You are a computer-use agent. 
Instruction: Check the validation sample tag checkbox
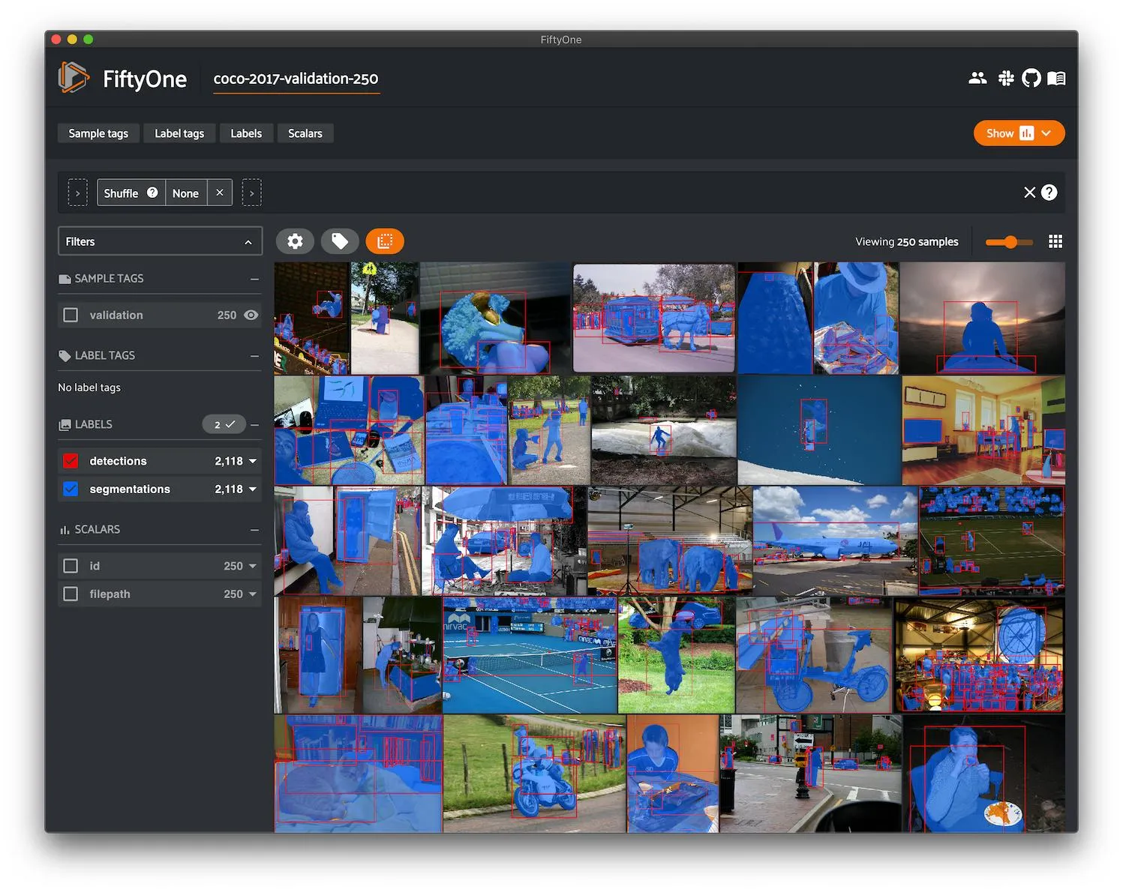(x=71, y=315)
